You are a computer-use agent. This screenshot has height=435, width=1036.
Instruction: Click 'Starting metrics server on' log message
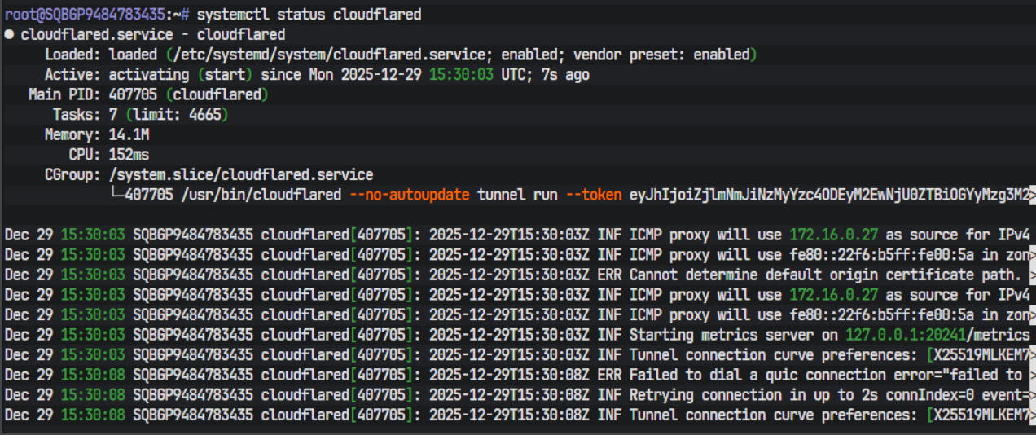click(x=734, y=335)
